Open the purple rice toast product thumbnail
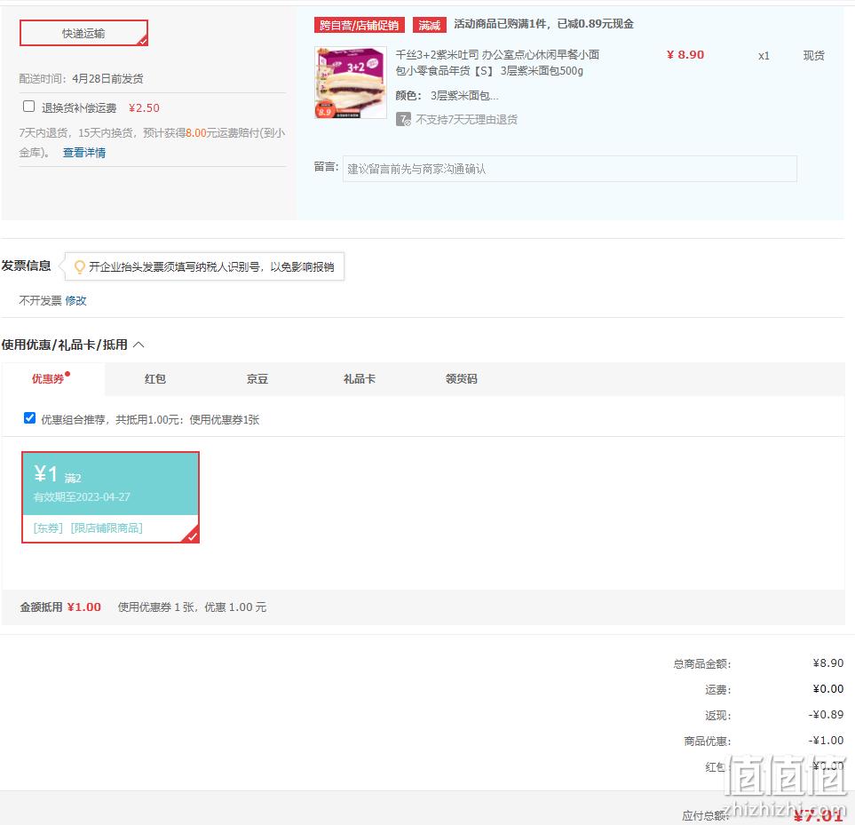 (x=351, y=83)
